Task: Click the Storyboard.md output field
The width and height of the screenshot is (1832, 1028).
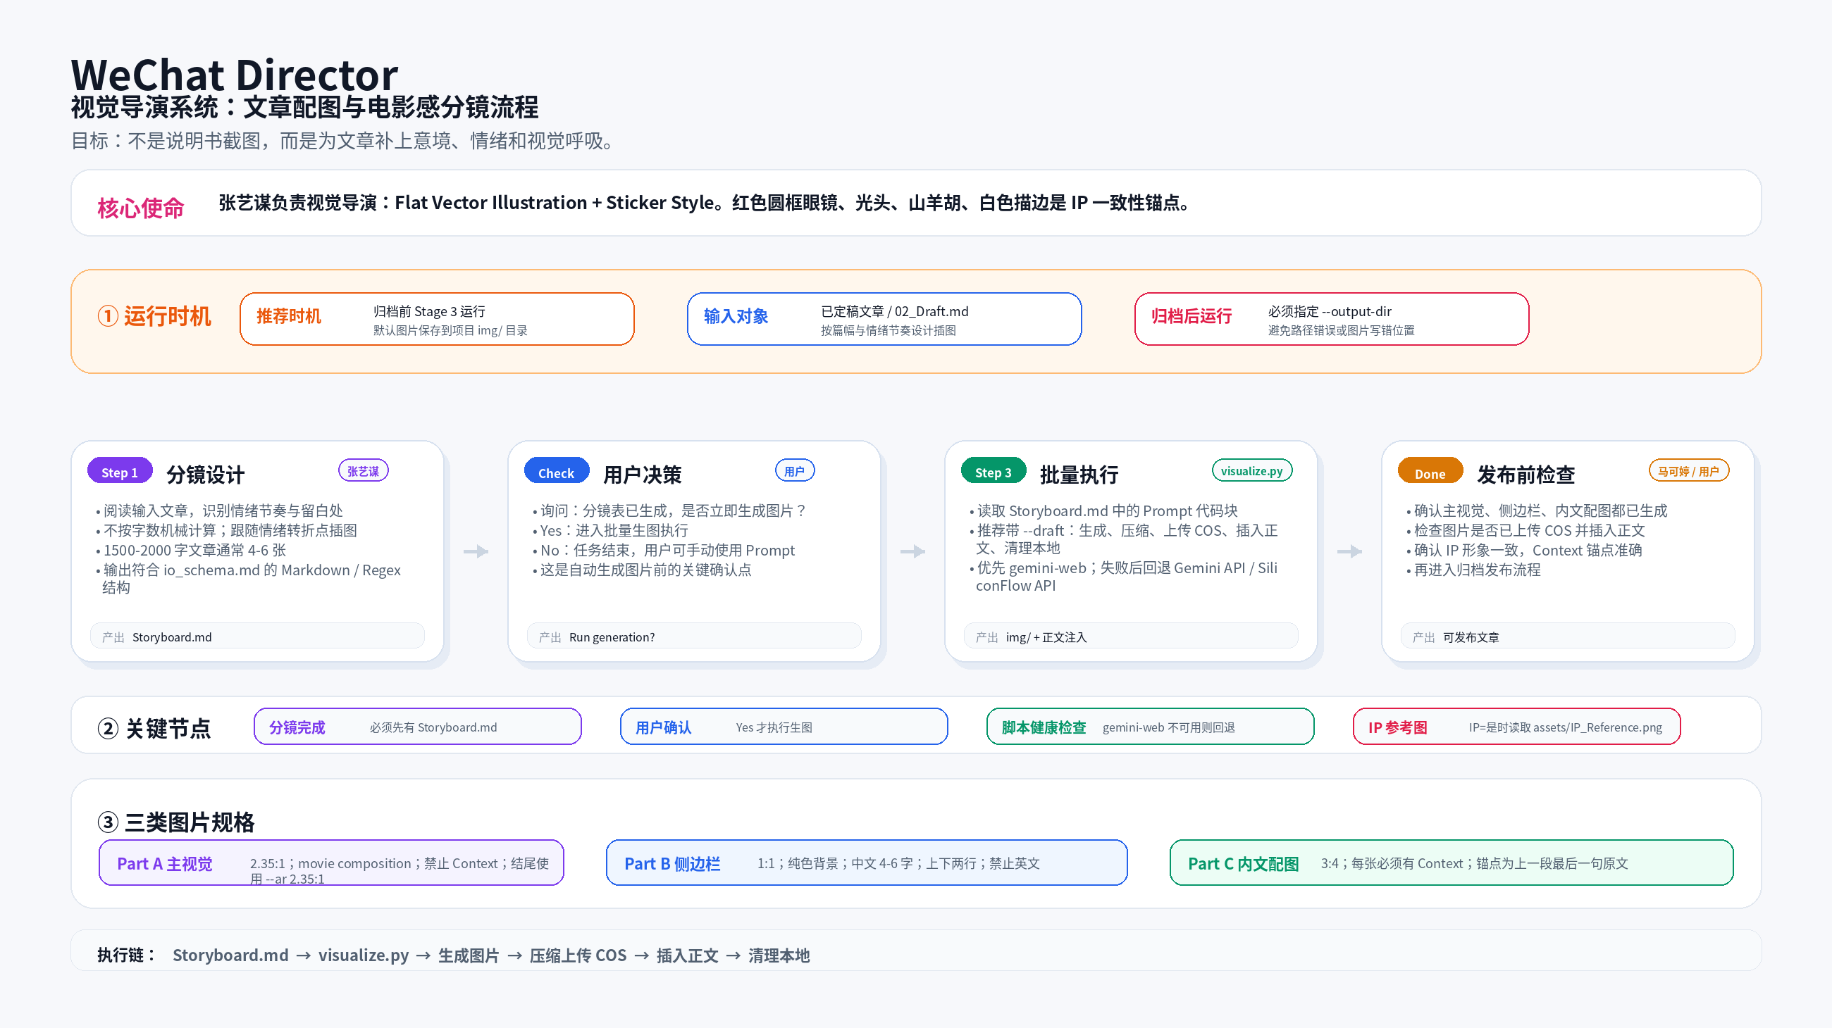Action: [x=257, y=637]
